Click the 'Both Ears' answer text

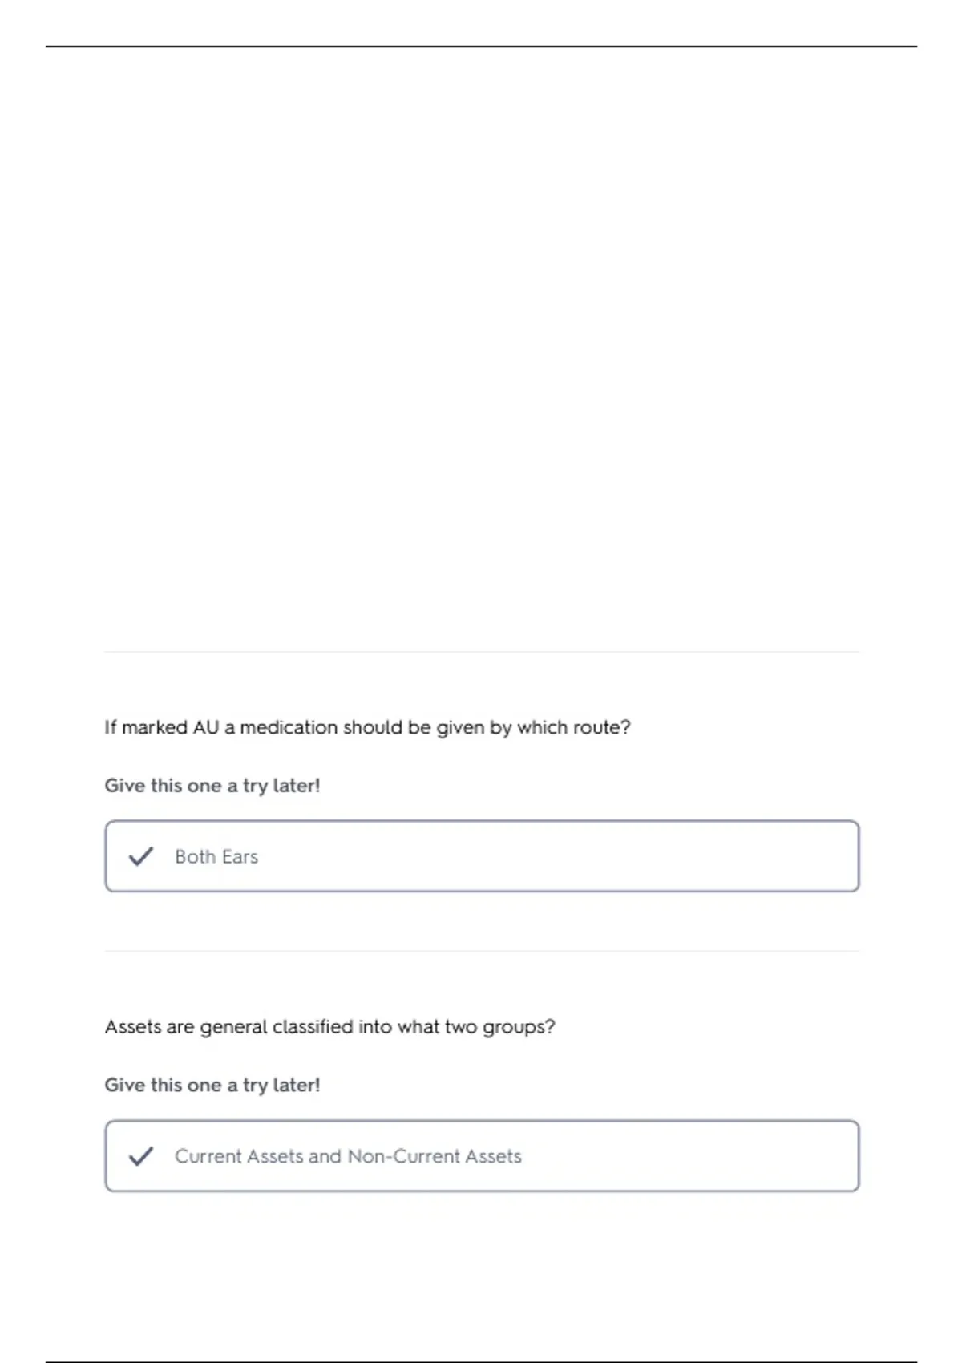point(216,857)
